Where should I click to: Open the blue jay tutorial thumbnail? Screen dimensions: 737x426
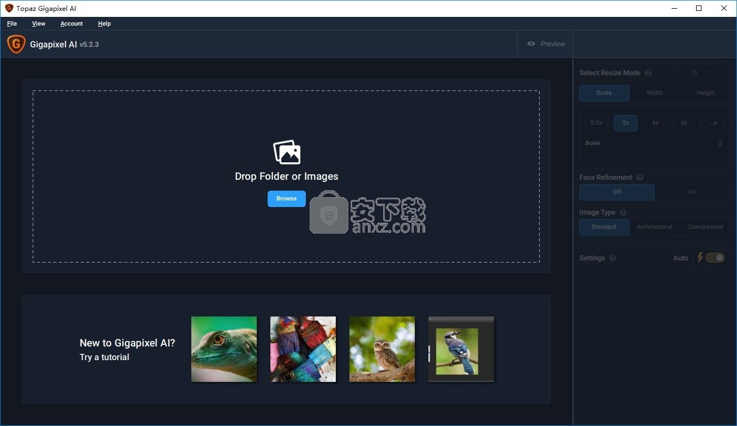pos(461,349)
